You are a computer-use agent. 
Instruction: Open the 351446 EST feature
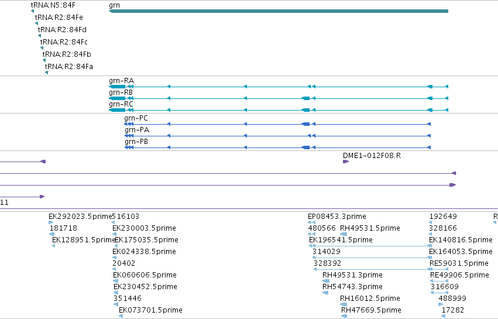click(128, 299)
